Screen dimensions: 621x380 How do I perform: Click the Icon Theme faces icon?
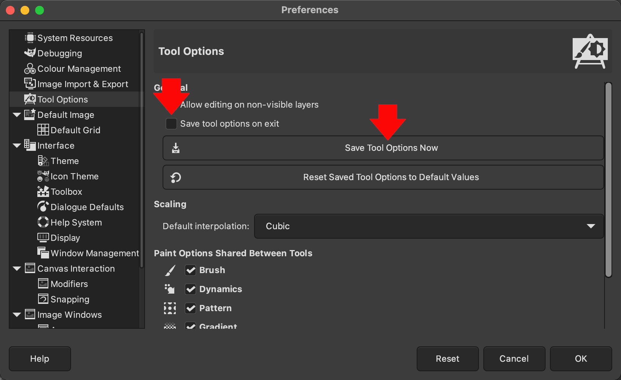(x=43, y=176)
